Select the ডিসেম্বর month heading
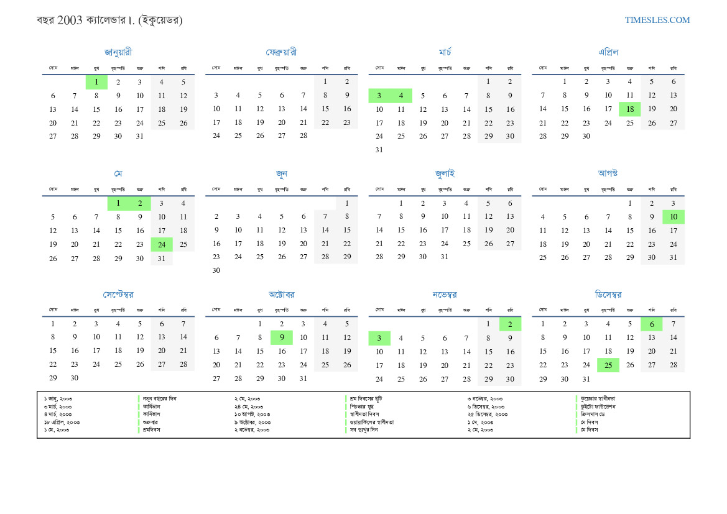727x514 pixels. 608,295
